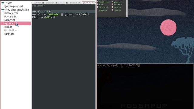This screenshot has height=109, width=194.
Task: Close the close-all.sh editor tab
Action: coord(56,3)
